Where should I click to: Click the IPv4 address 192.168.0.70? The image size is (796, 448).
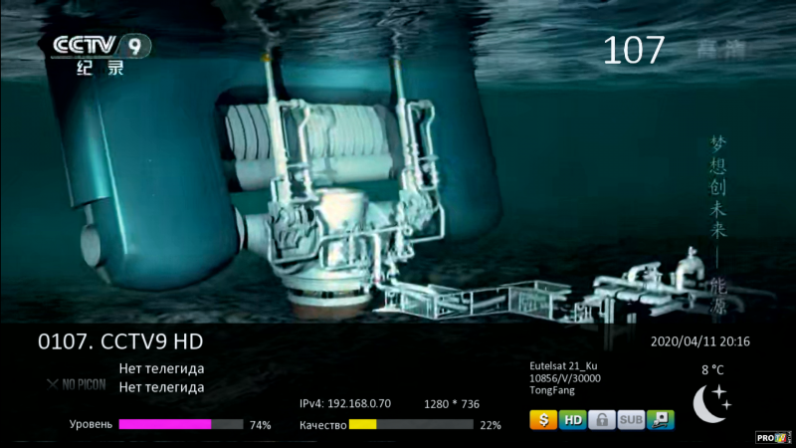(345, 404)
